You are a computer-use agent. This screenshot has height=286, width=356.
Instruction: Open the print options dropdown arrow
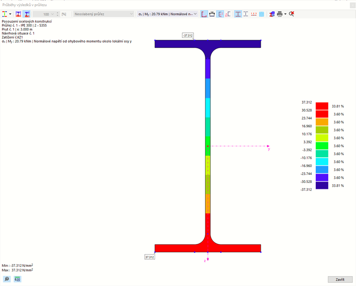point(285,14)
